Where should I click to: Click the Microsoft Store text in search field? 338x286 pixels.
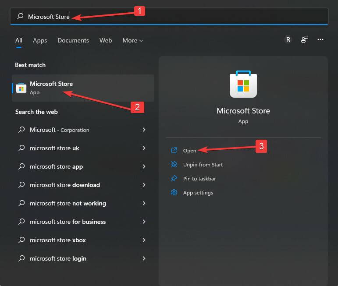[x=49, y=17]
